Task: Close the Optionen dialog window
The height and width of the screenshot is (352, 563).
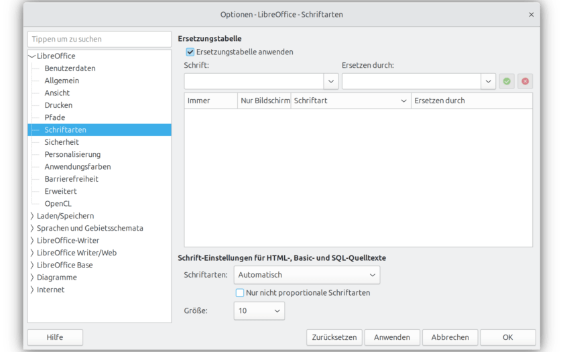Action: tap(531, 15)
